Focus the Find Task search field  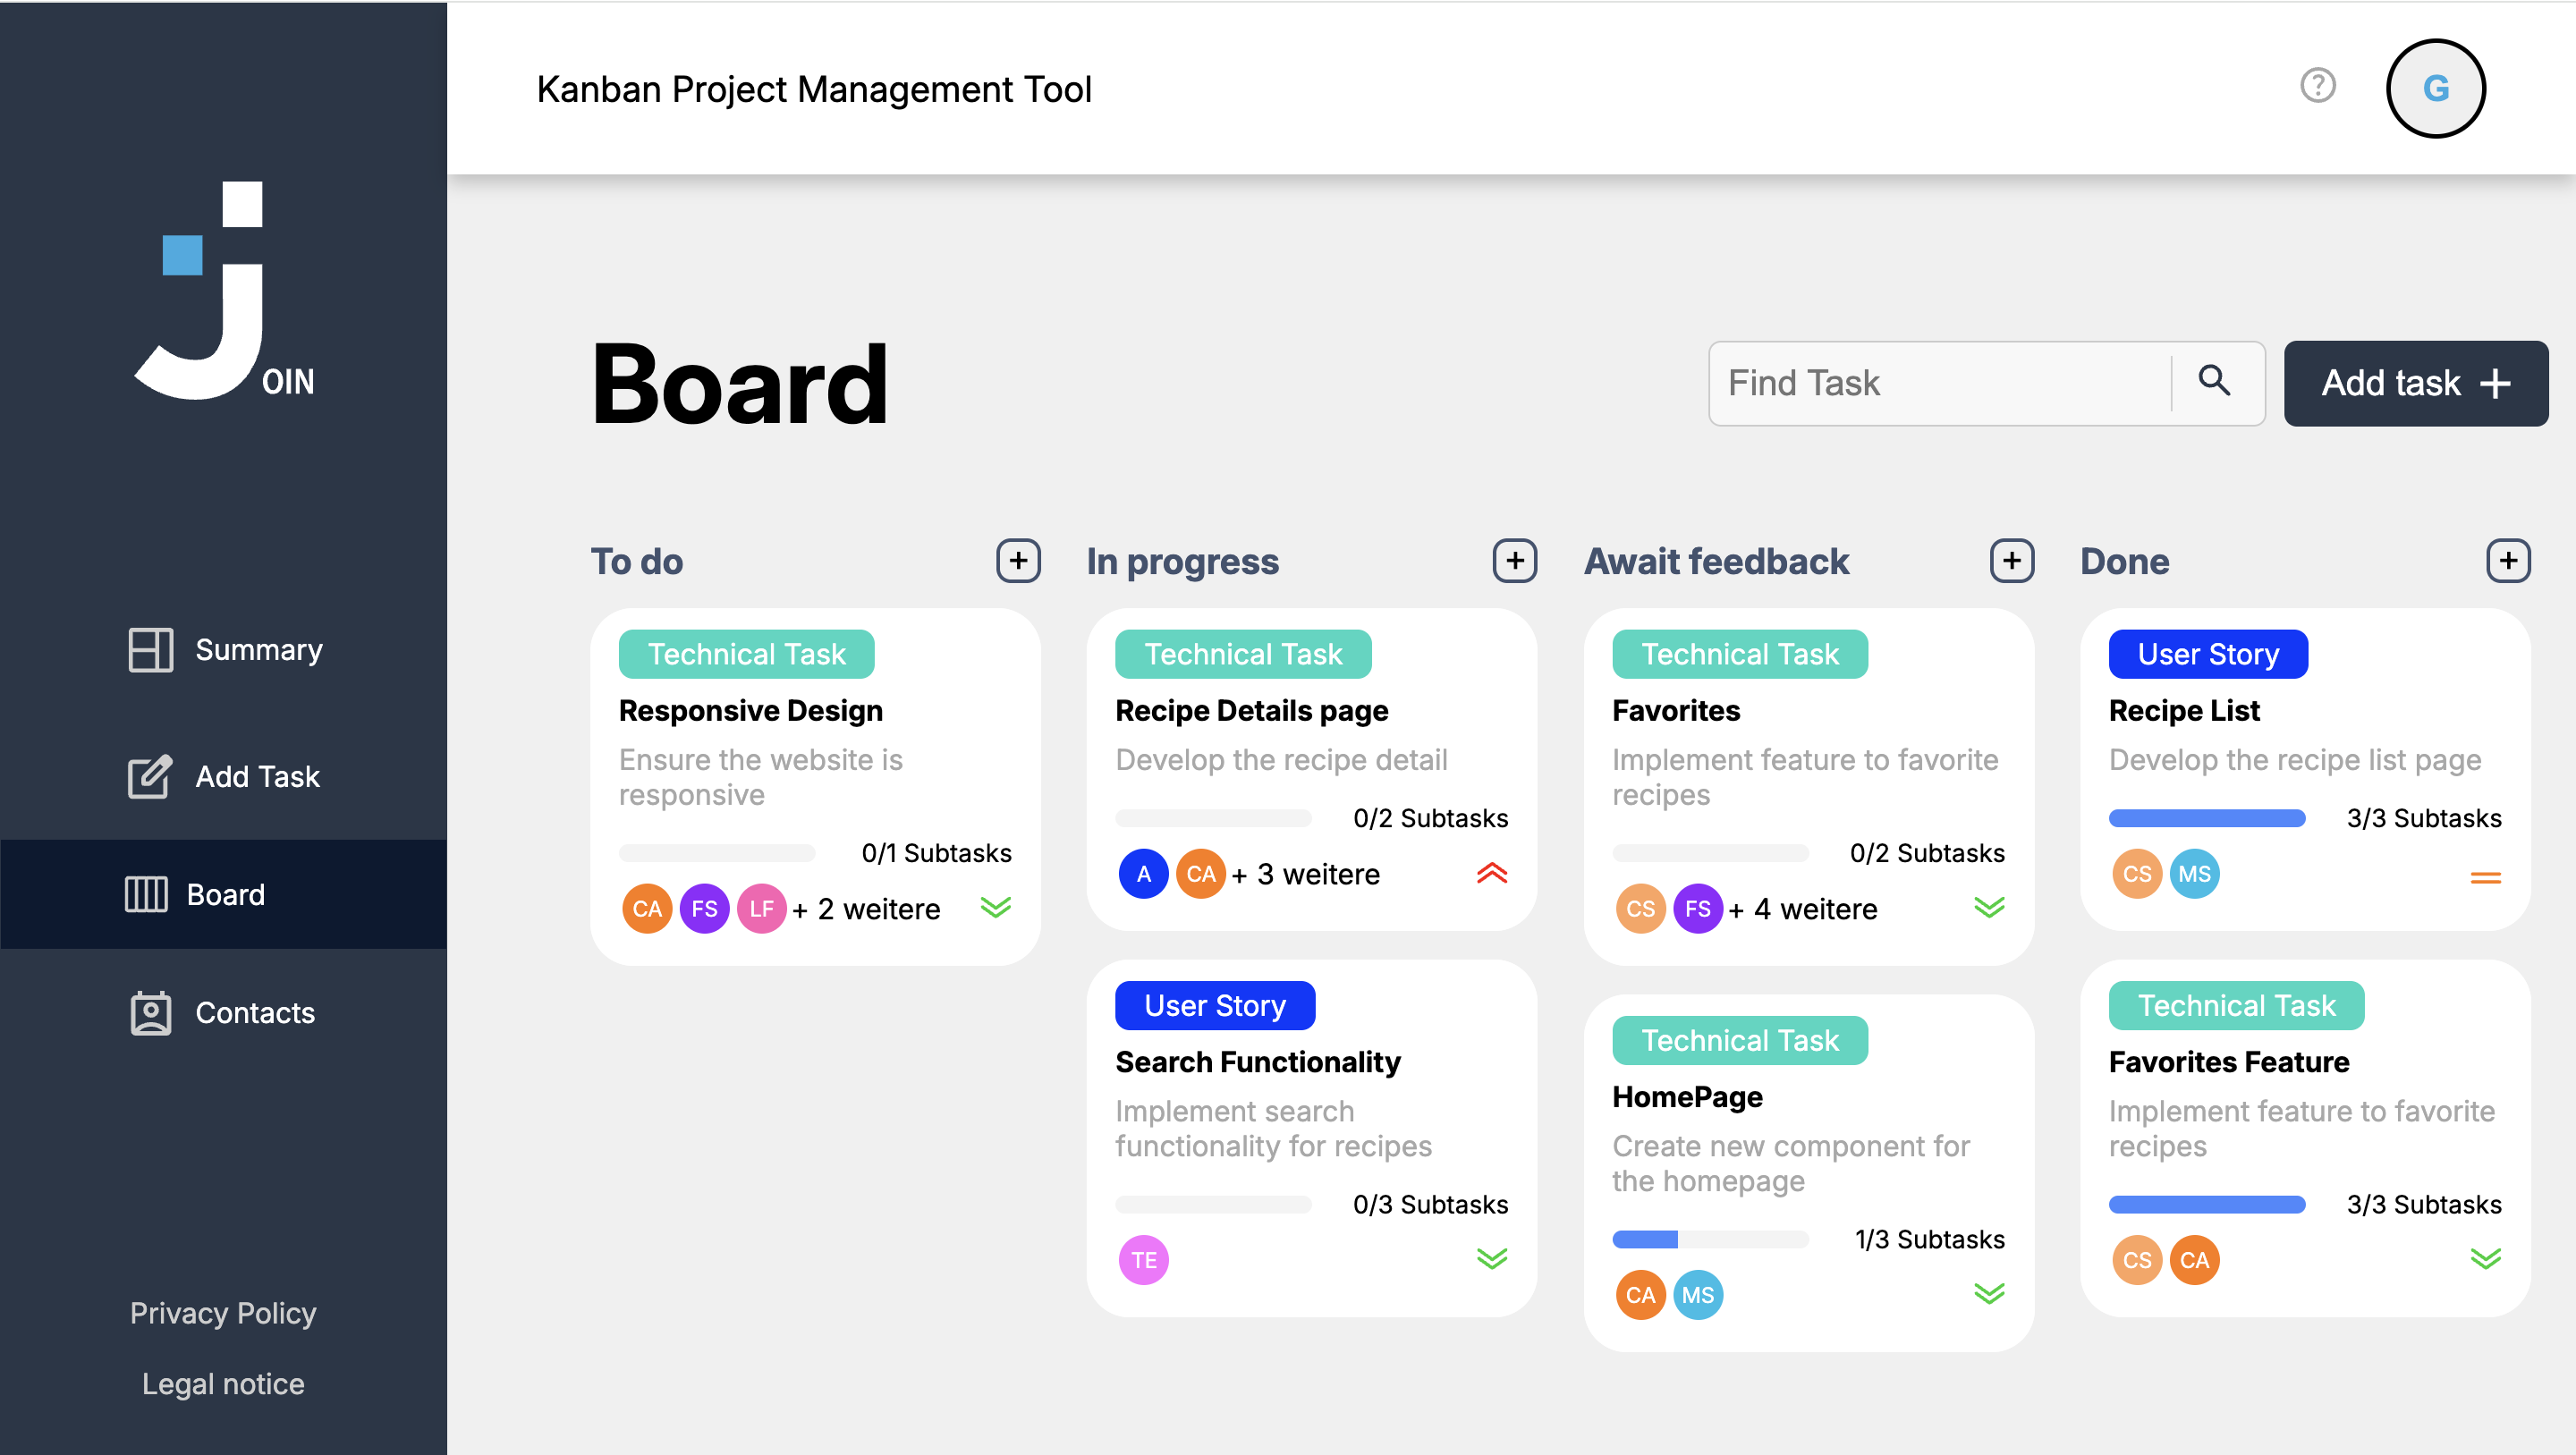pos(1940,383)
